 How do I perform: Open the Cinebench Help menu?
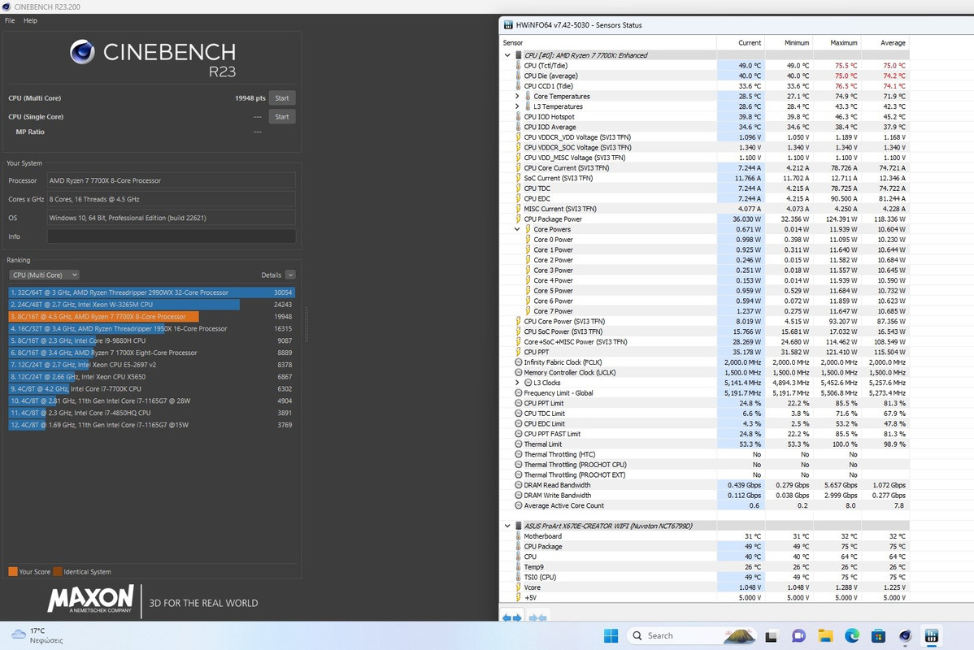point(30,20)
